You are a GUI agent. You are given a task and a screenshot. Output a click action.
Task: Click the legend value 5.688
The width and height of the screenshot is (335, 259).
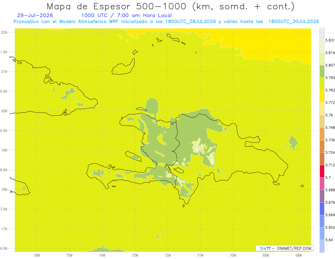click(x=330, y=190)
